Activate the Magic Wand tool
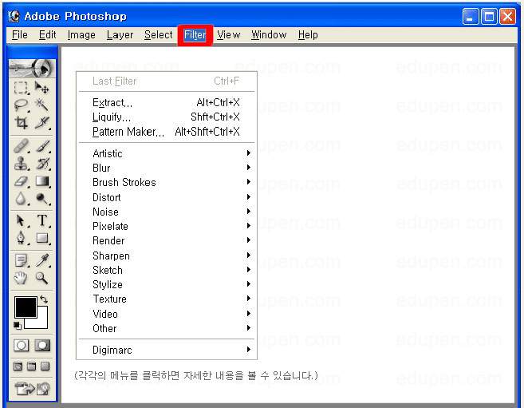 pyautogui.click(x=42, y=105)
